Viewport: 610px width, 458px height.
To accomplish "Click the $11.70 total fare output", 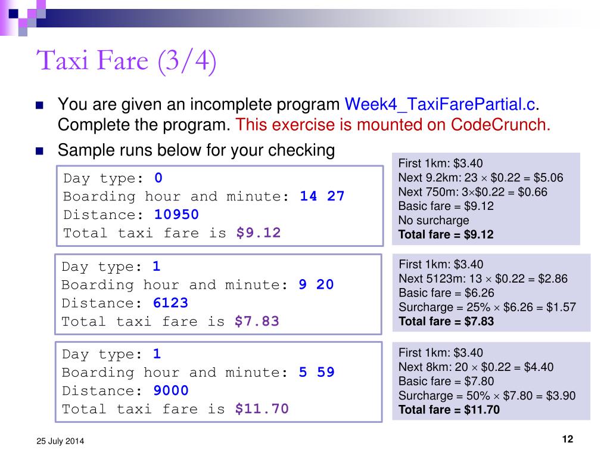I will pyautogui.click(x=262, y=409).
